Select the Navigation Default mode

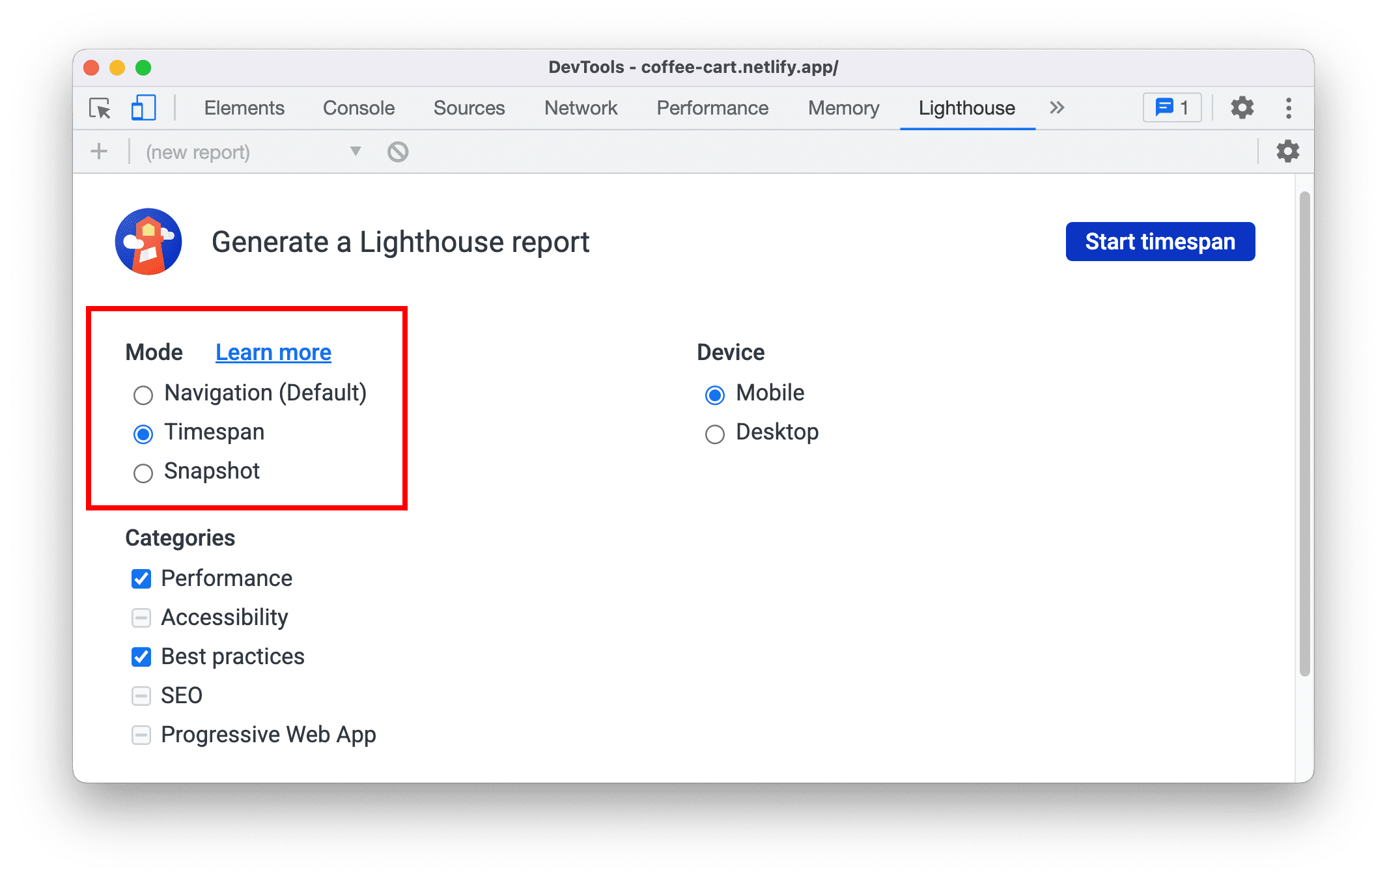click(x=141, y=393)
